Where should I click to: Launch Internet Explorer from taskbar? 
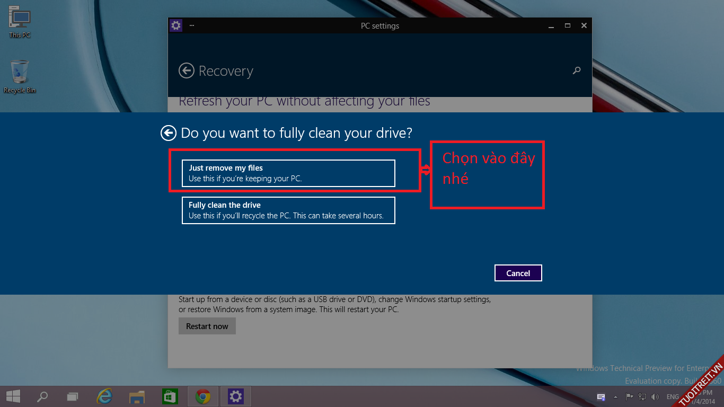pos(105,396)
